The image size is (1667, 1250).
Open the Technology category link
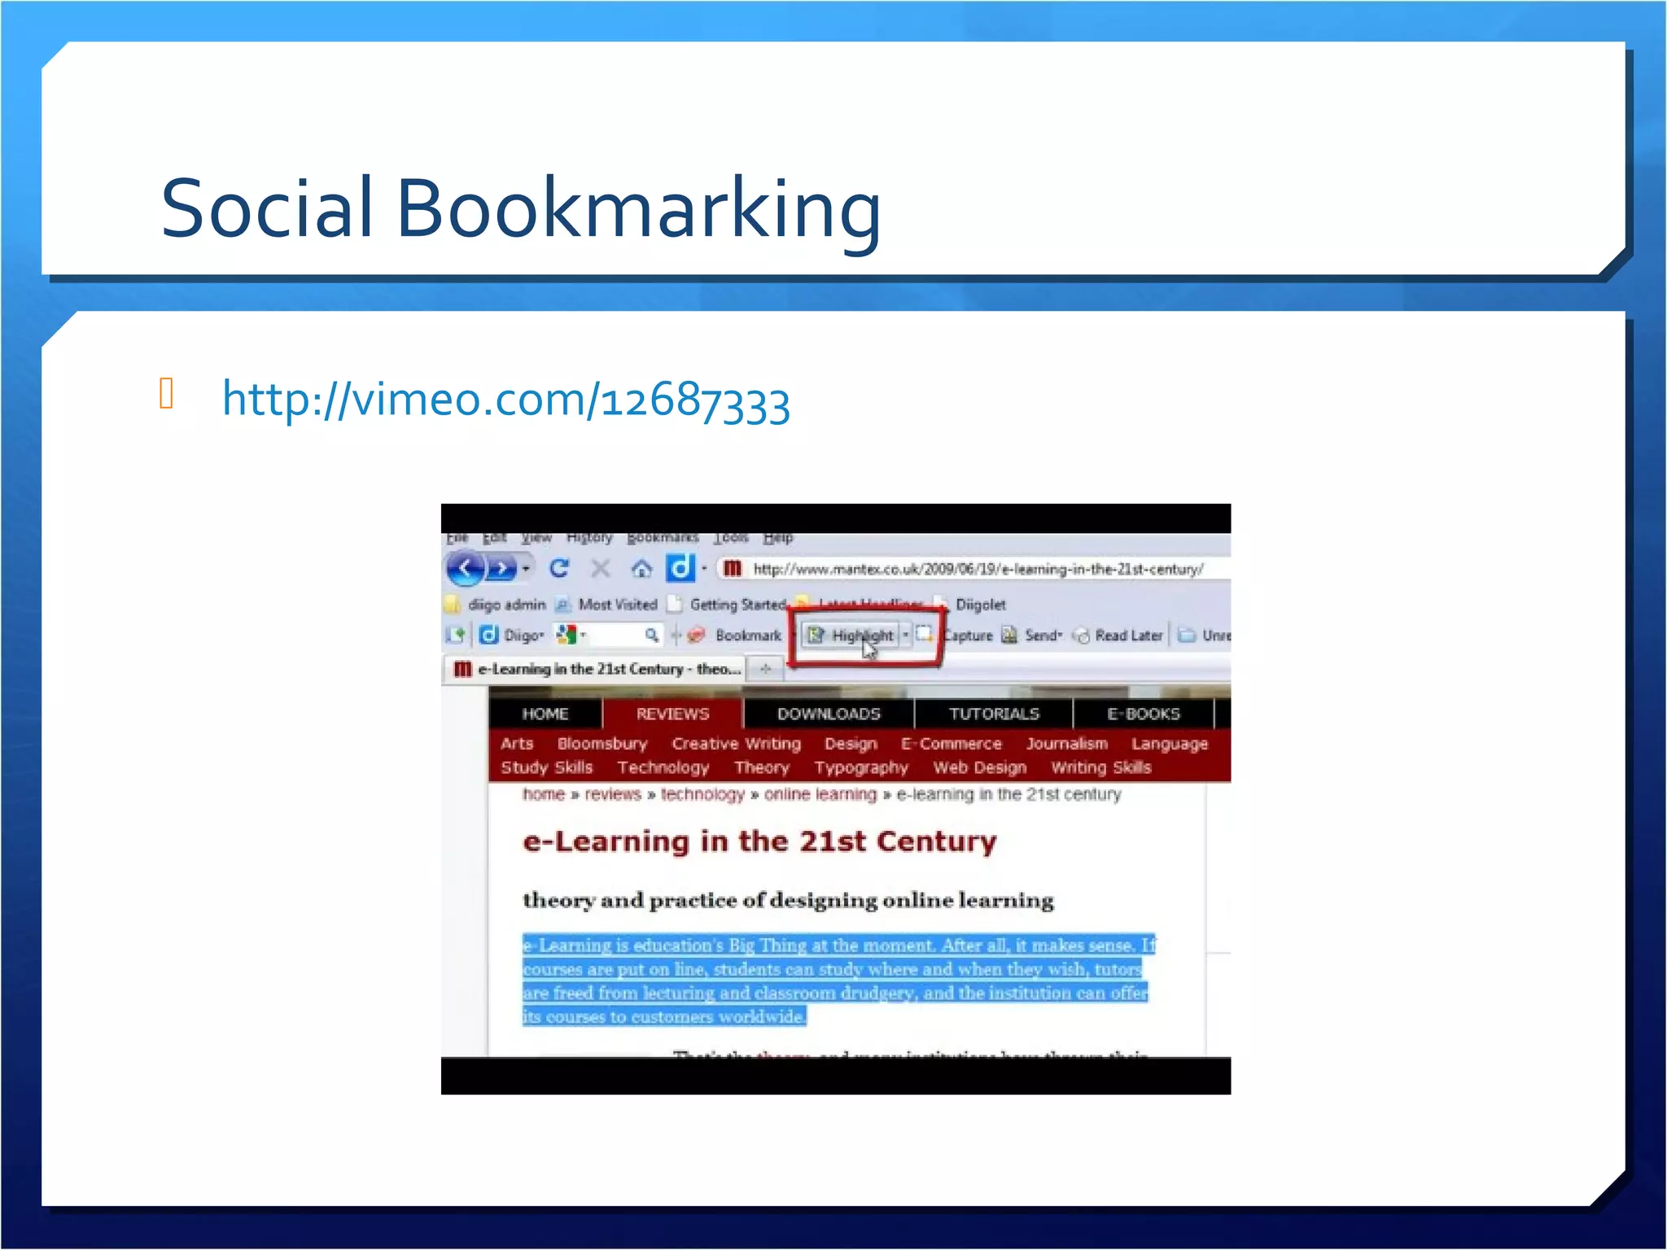tap(663, 767)
